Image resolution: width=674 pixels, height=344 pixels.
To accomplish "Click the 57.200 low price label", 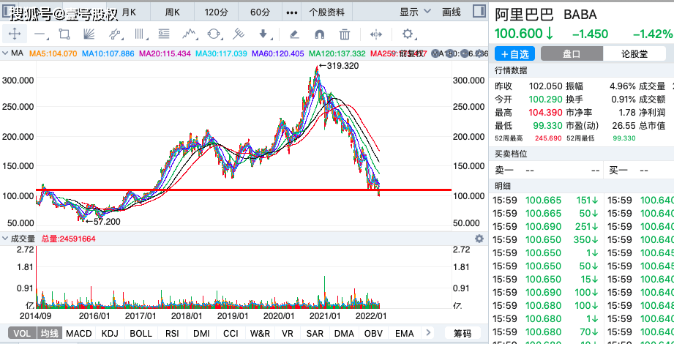I will 103,222.
